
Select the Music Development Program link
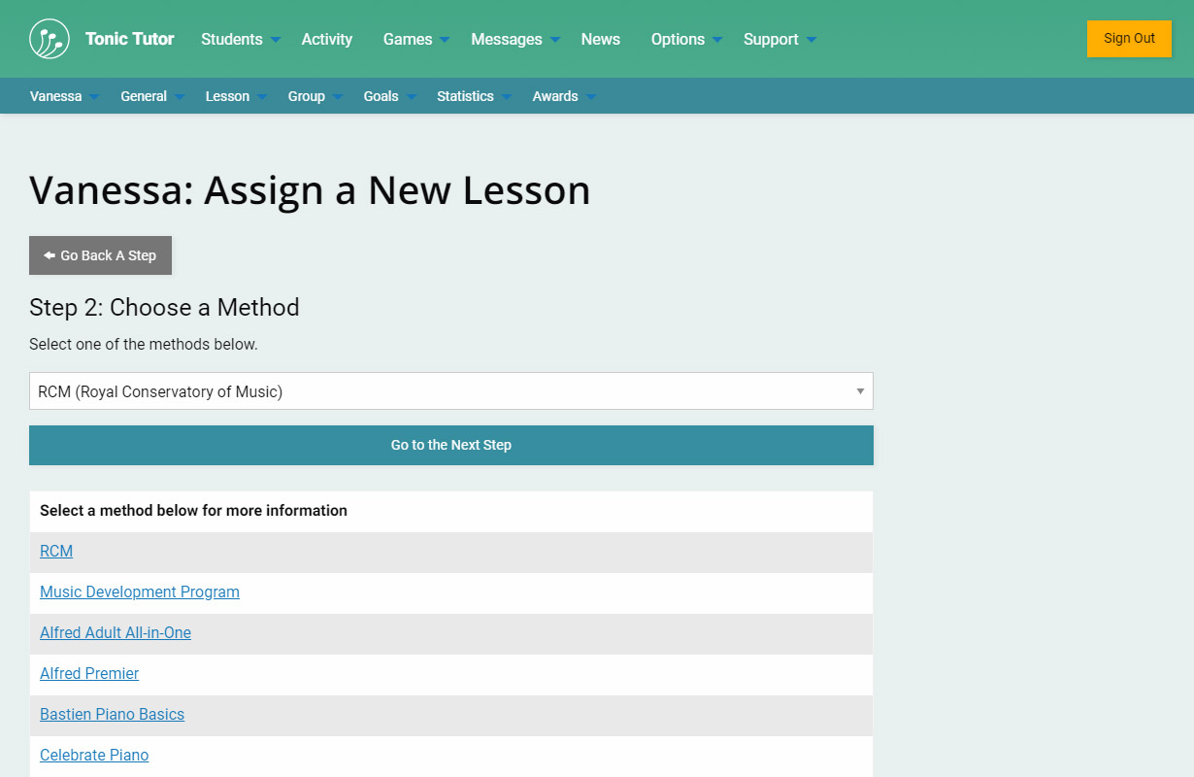pos(140,591)
